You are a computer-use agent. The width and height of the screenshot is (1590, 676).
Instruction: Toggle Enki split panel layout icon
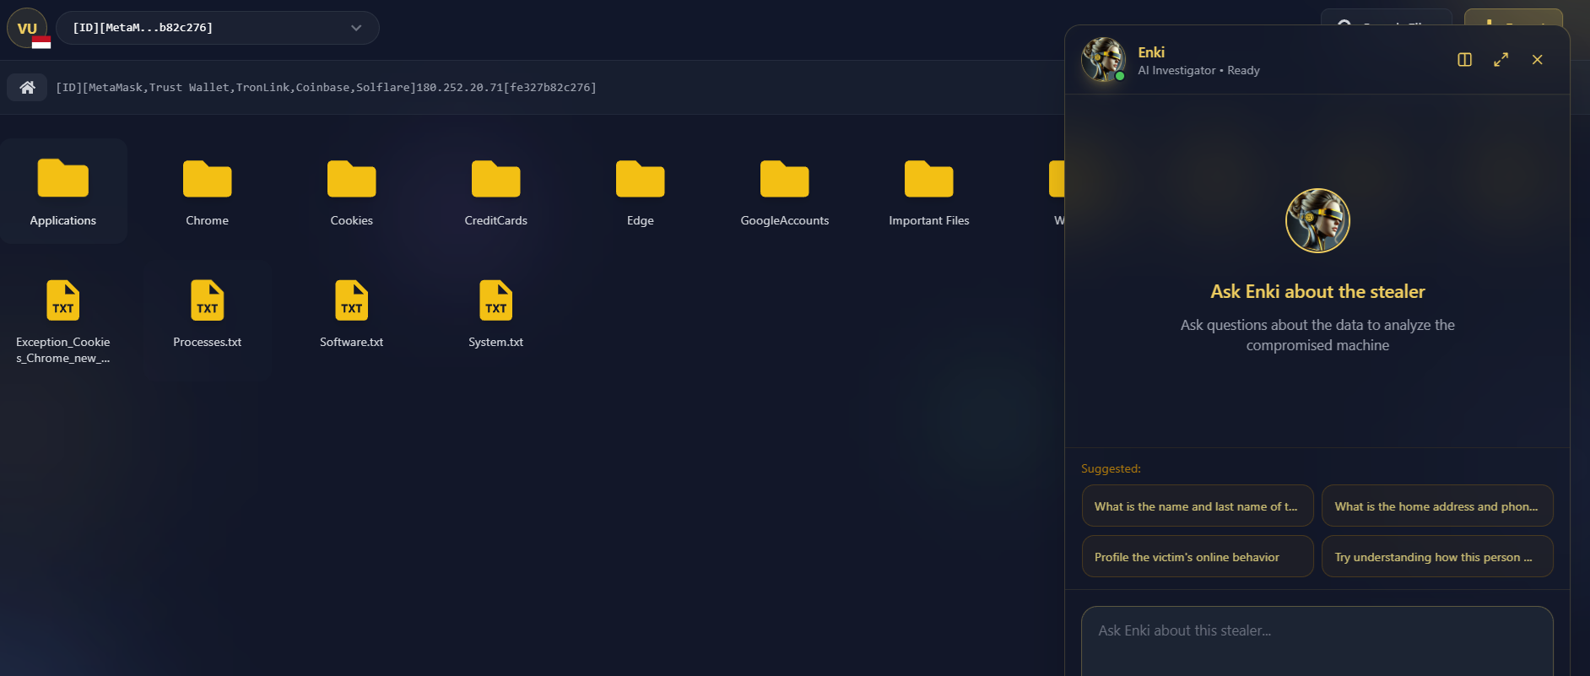pos(1465,60)
